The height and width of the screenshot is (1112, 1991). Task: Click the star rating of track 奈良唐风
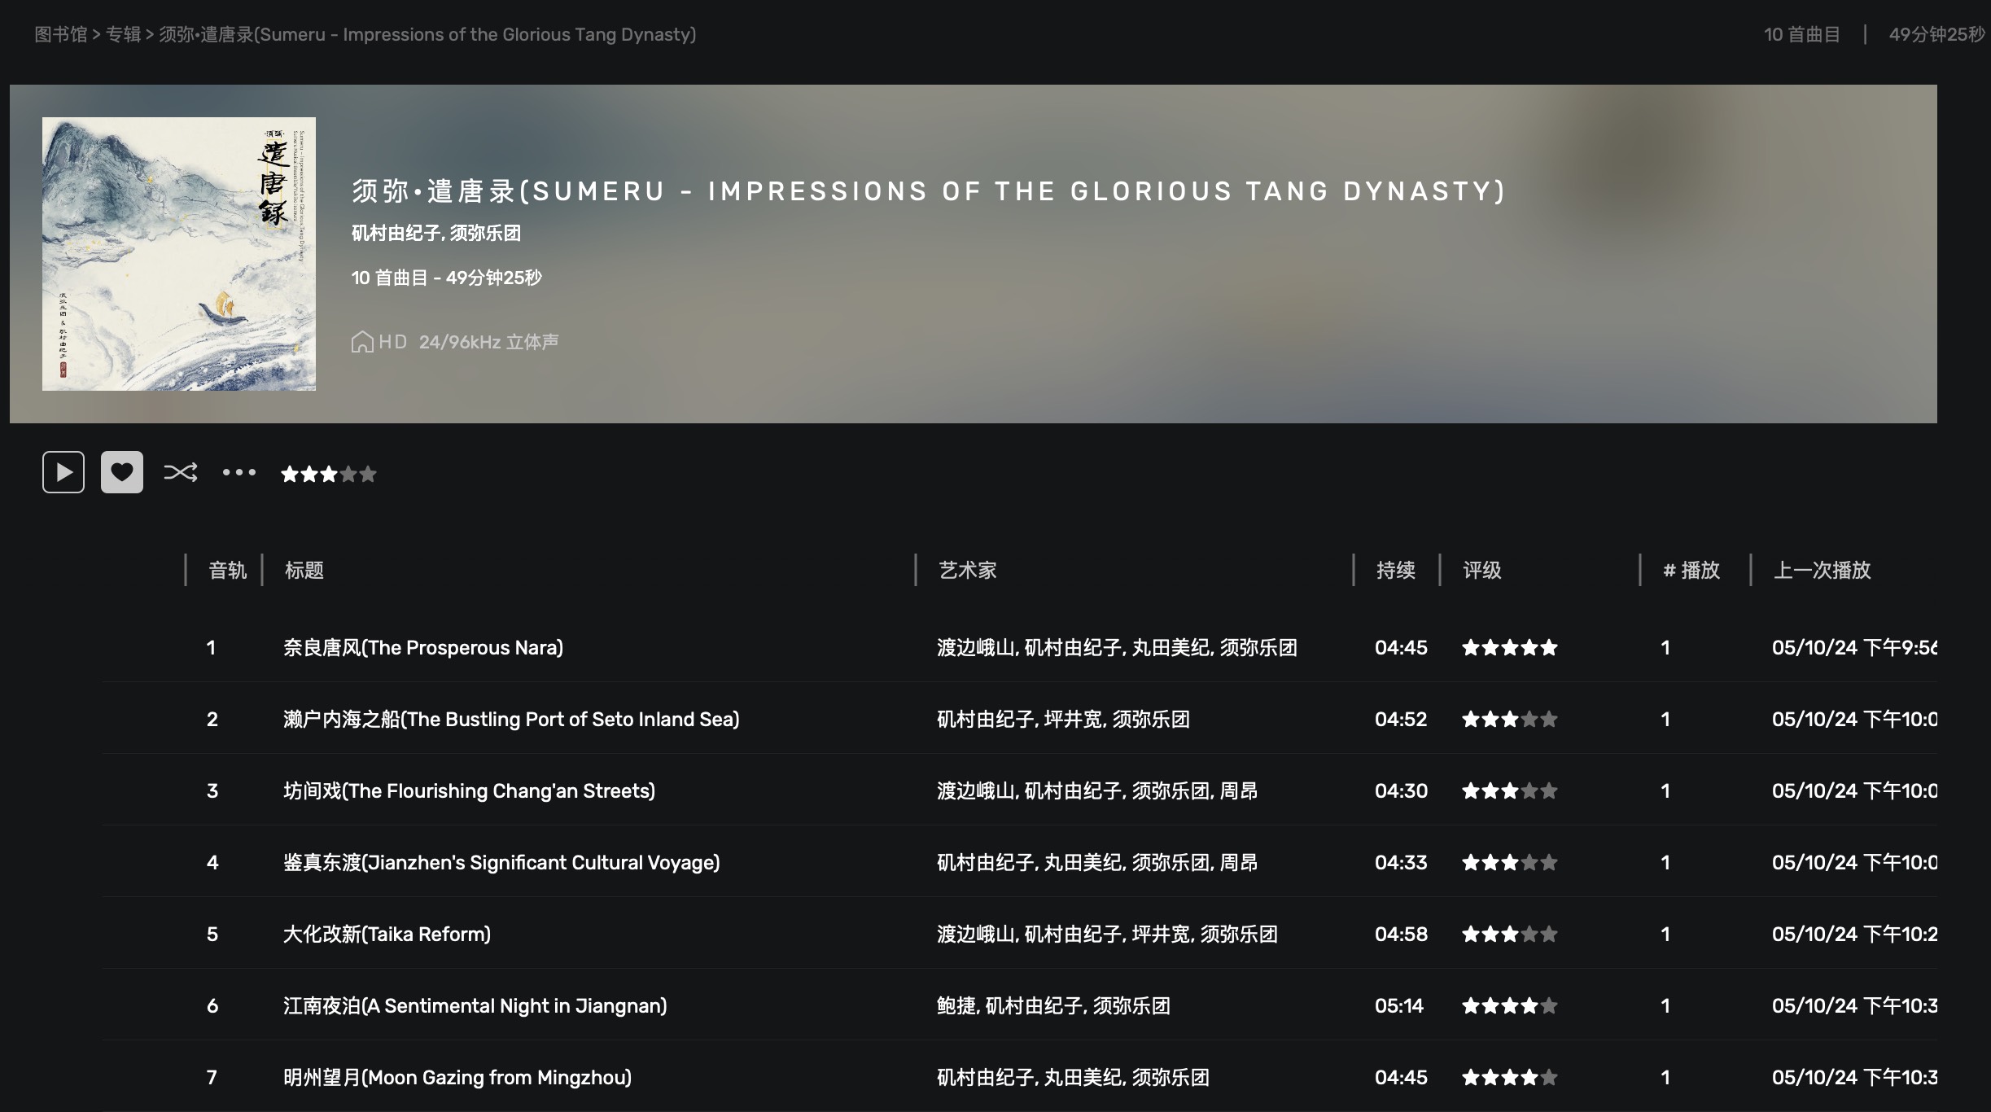click(1510, 648)
